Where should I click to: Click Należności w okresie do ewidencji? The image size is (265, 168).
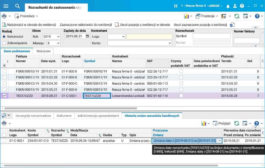(x=29, y=25)
